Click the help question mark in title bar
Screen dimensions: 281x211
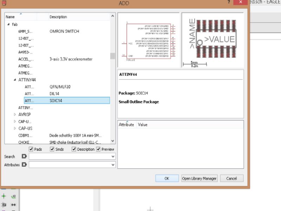229,2
